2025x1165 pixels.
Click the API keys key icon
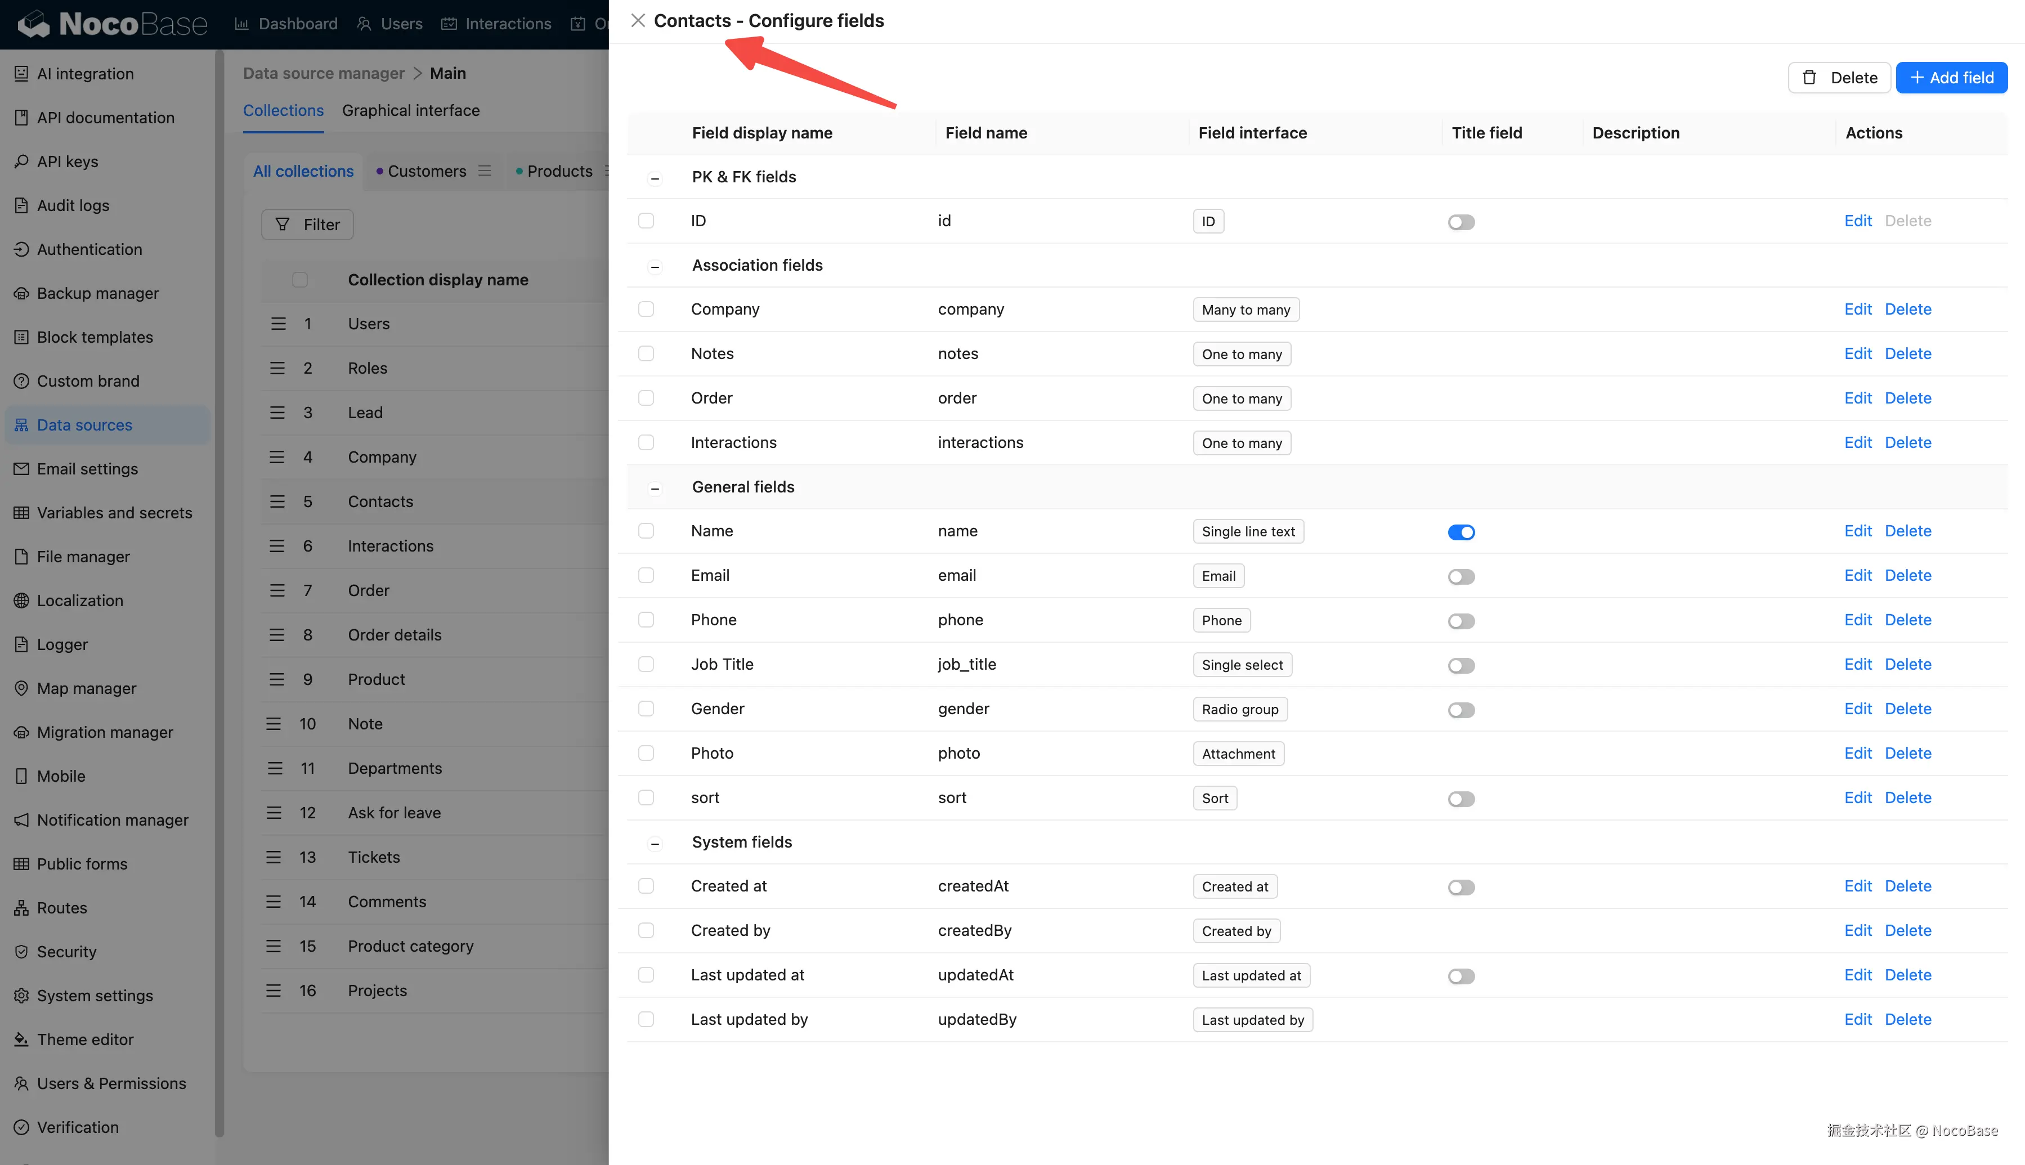point(21,162)
